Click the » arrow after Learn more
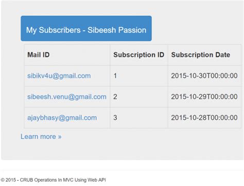This screenshot has width=244, height=186. (x=60, y=137)
